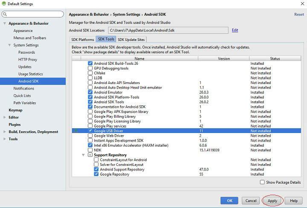The image size is (307, 208).
Task: Open HTTP Proxy settings
Action: point(28,60)
